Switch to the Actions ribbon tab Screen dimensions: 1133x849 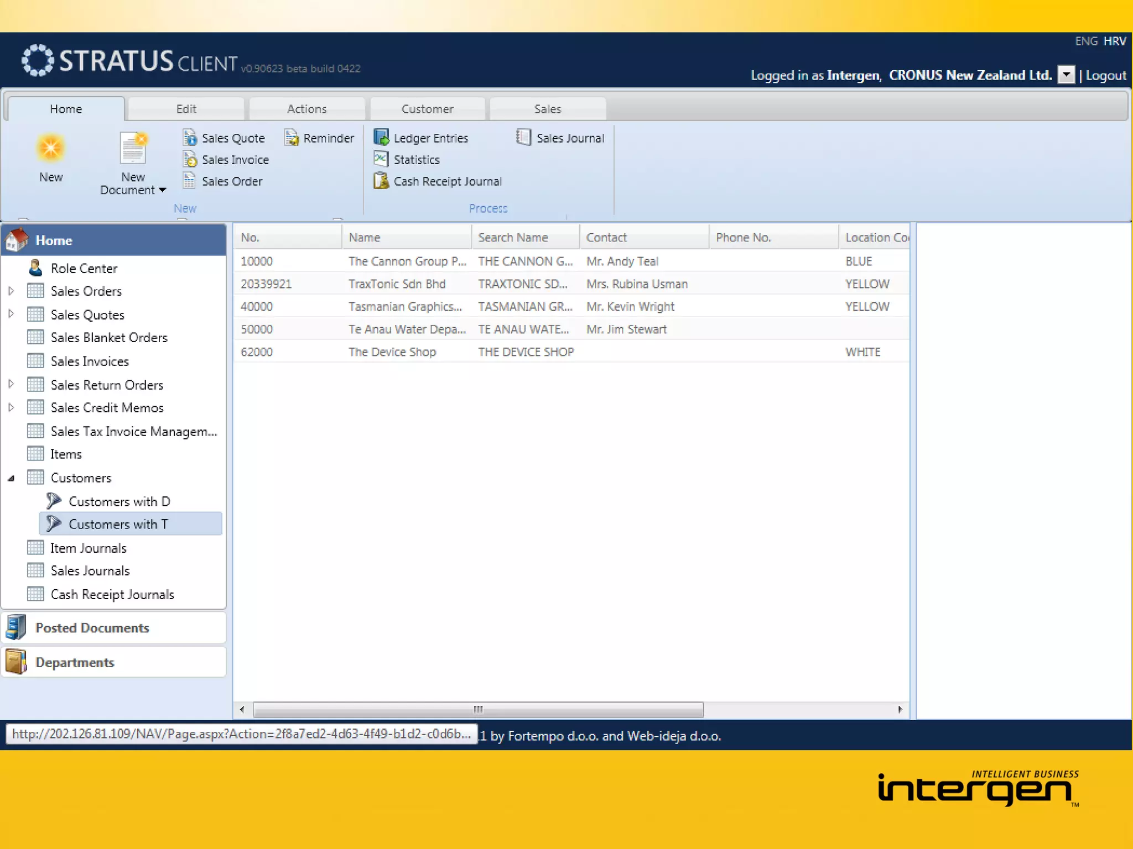(307, 109)
